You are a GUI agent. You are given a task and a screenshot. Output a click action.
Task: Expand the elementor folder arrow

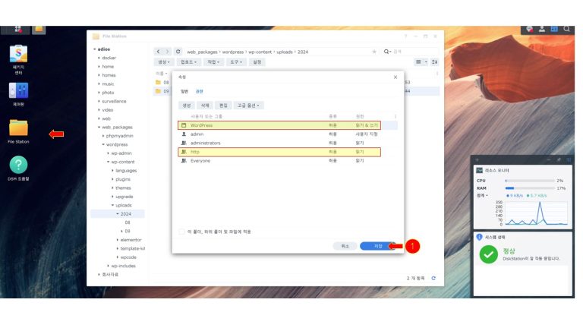click(118, 240)
